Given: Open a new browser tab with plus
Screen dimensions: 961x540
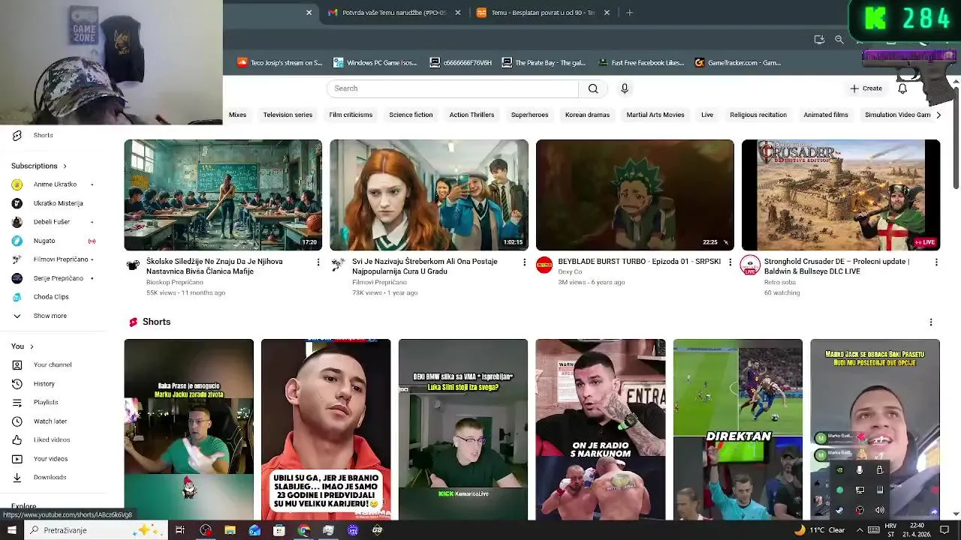Looking at the screenshot, I should click(629, 13).
